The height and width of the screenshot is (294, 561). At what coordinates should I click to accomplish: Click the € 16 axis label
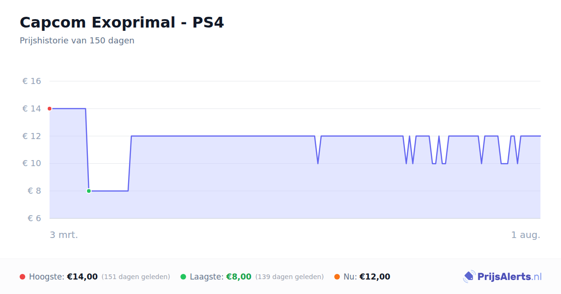(x=32, y=81)
